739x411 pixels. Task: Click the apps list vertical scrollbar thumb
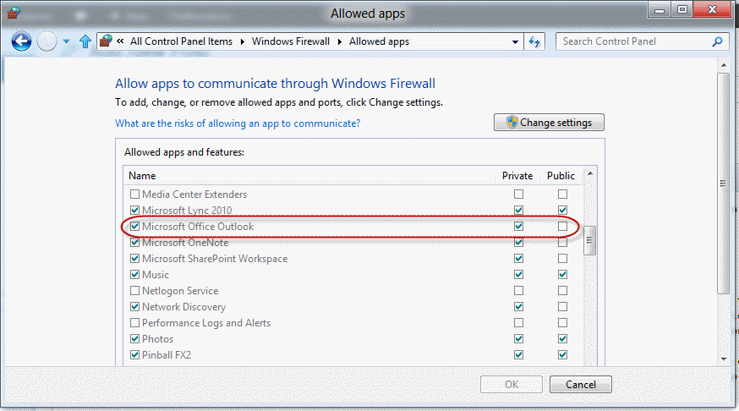pos(590,240)
